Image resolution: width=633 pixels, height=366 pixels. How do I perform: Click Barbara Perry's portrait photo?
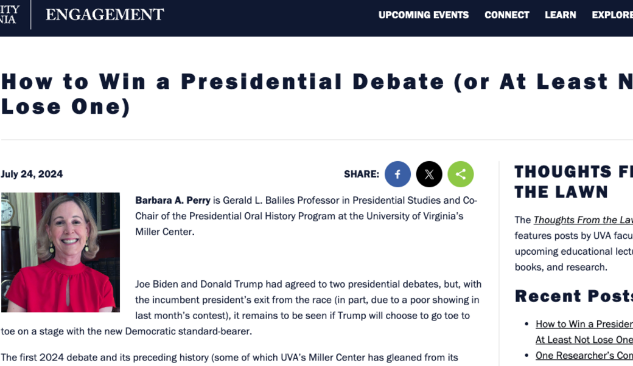tap(60, 252)
